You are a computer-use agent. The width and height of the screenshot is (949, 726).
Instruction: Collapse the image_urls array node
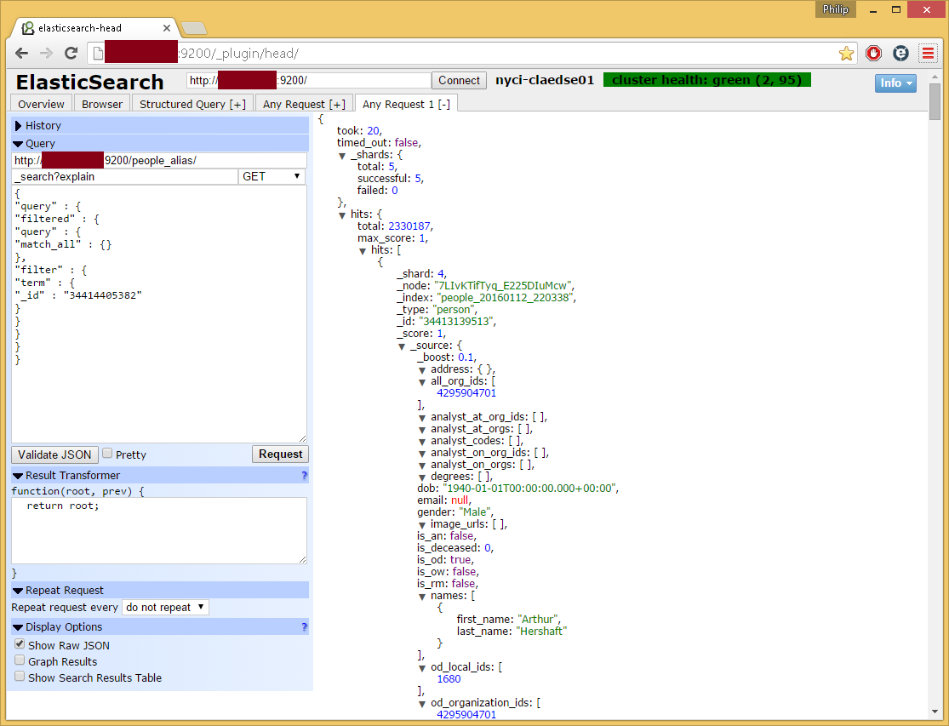pyautogui.click(x=422, y=525)
